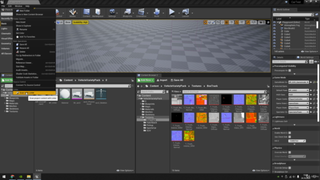The width and height of the screenshot is (320, 180).
Task: Click the Launch toolbar icon
Action: click(x=185, y=13)
